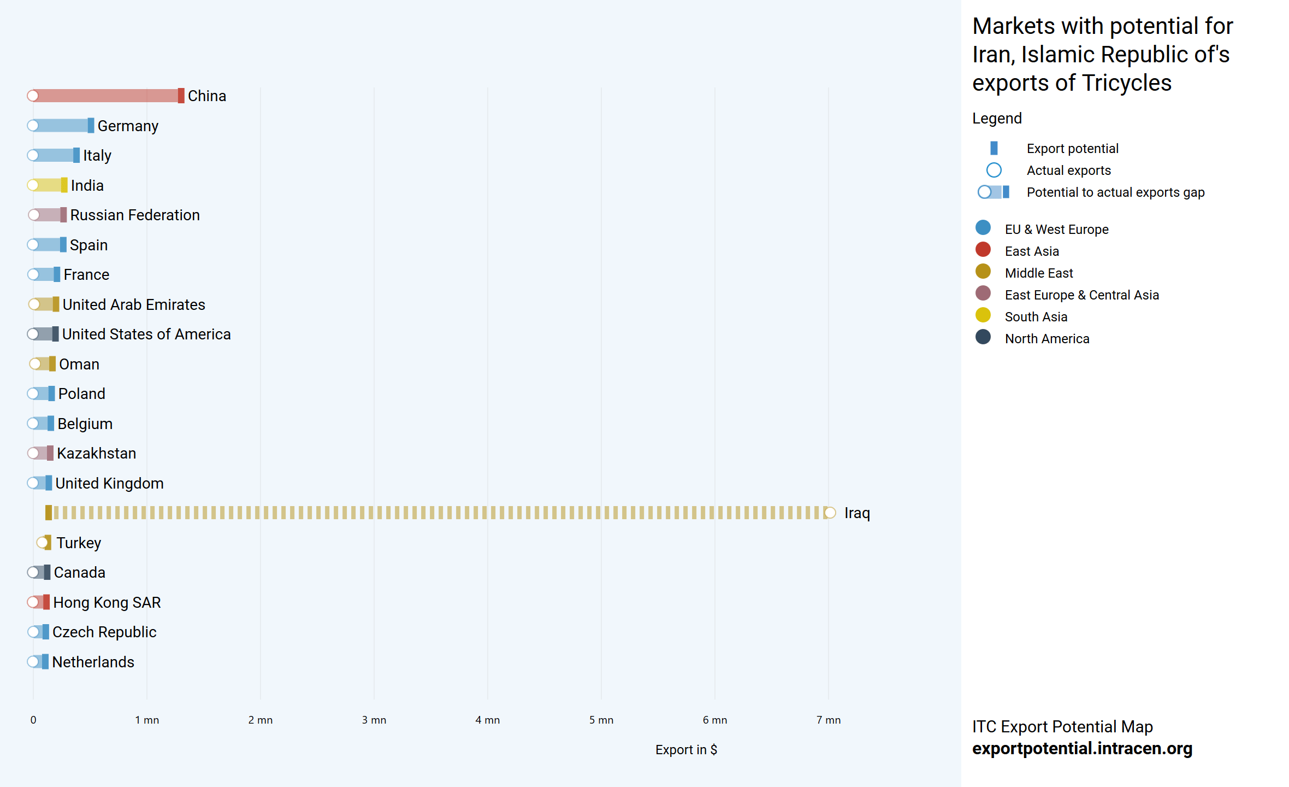Click the Actual exports circle legend icon
Screen dimensions: 1289x787
[x=994, y=170]
